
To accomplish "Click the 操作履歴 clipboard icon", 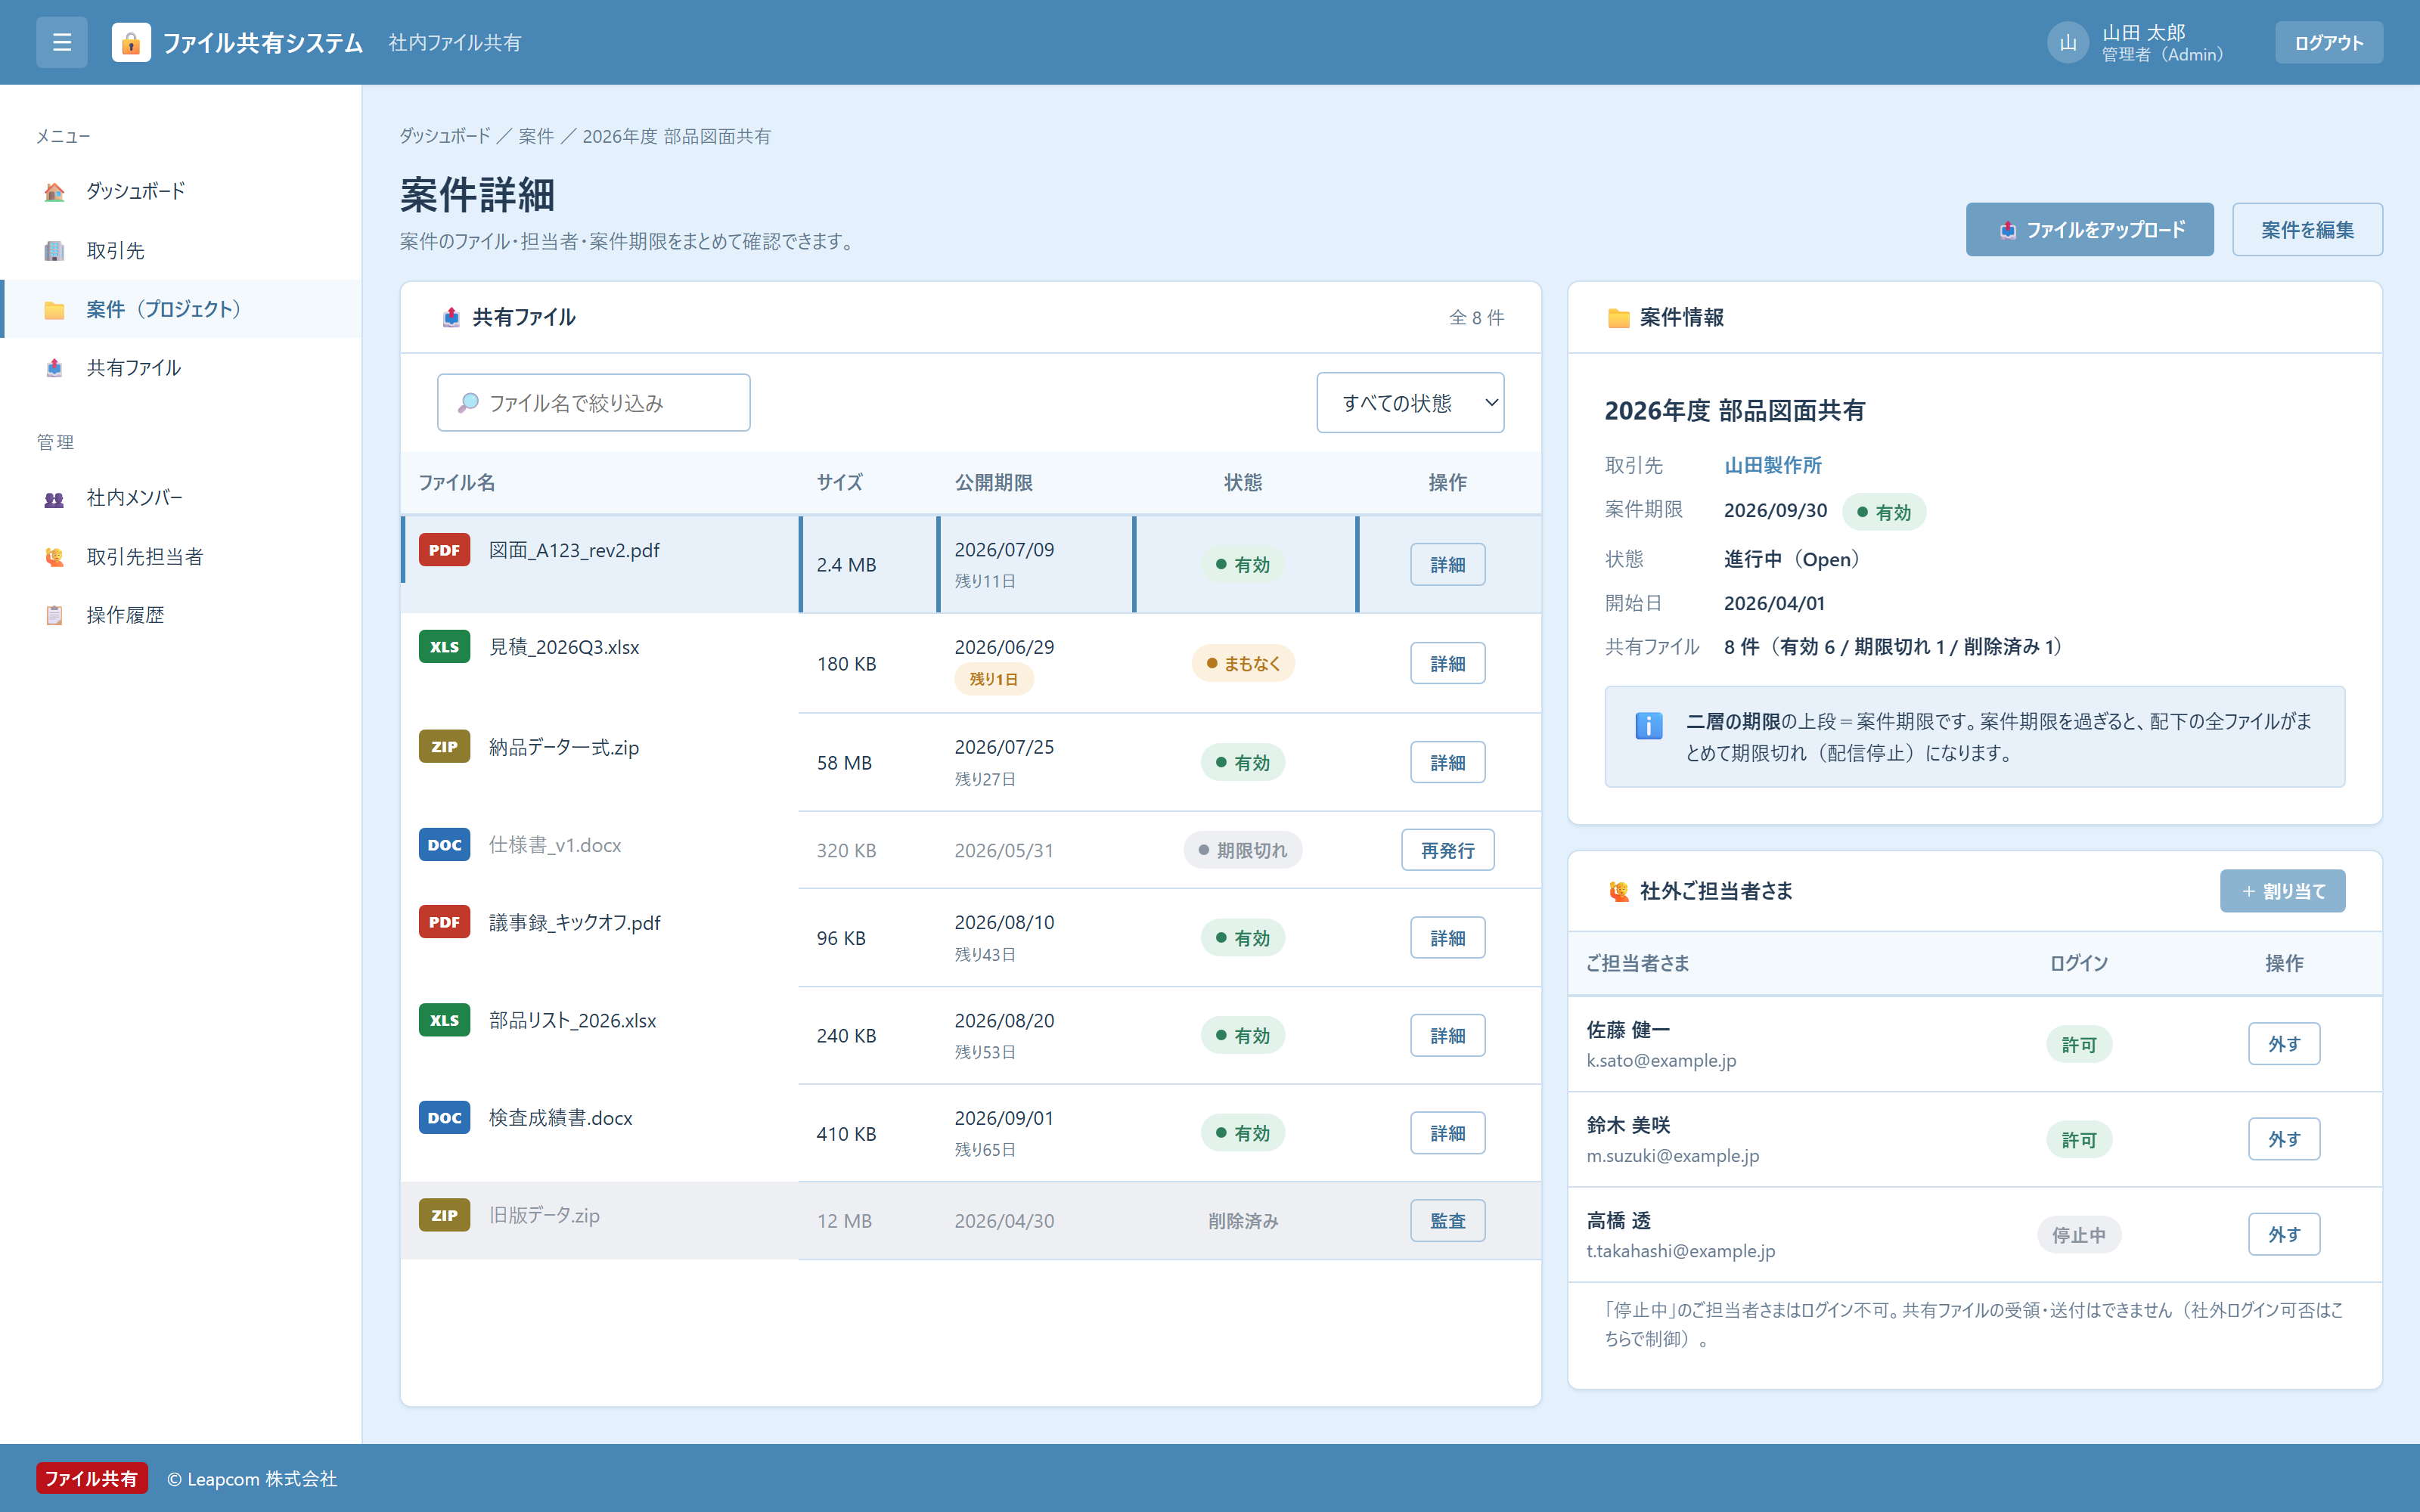I will click(x=54, y=615).
